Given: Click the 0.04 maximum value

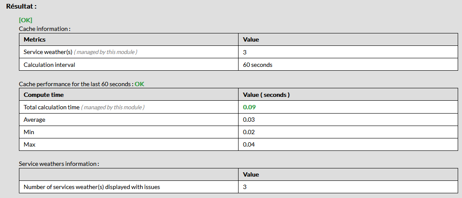Looking at the screenshot, I should (x=249, y=144).
